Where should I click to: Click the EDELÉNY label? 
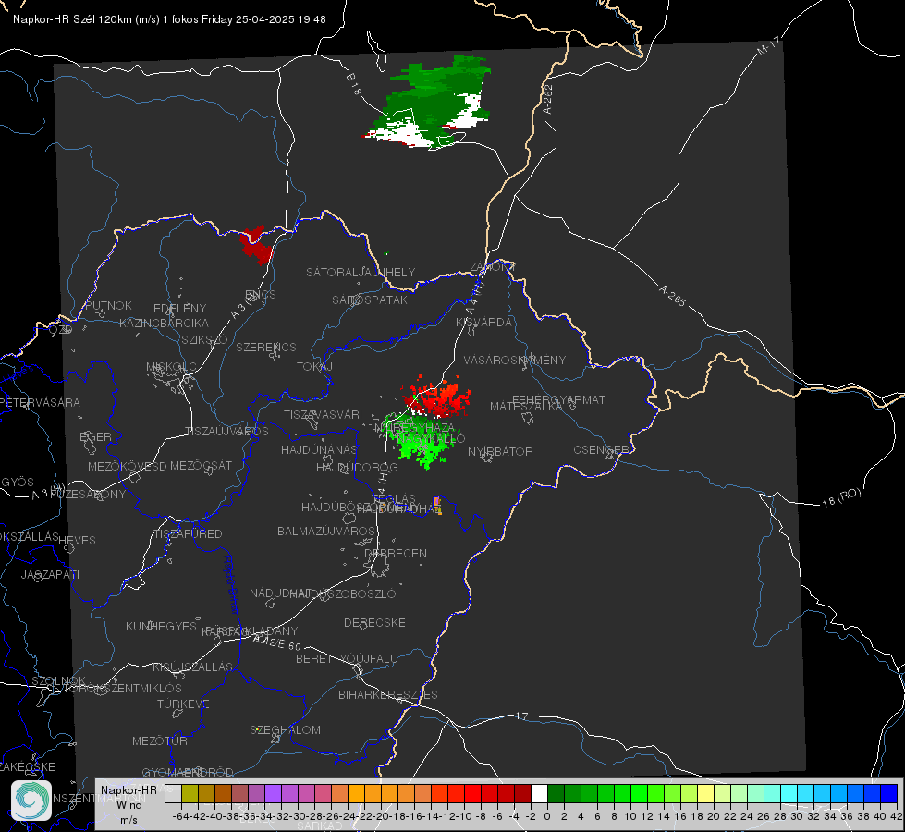coord(179,309)
